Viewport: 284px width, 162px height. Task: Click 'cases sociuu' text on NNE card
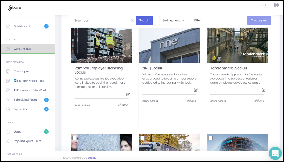coord(150,101)
